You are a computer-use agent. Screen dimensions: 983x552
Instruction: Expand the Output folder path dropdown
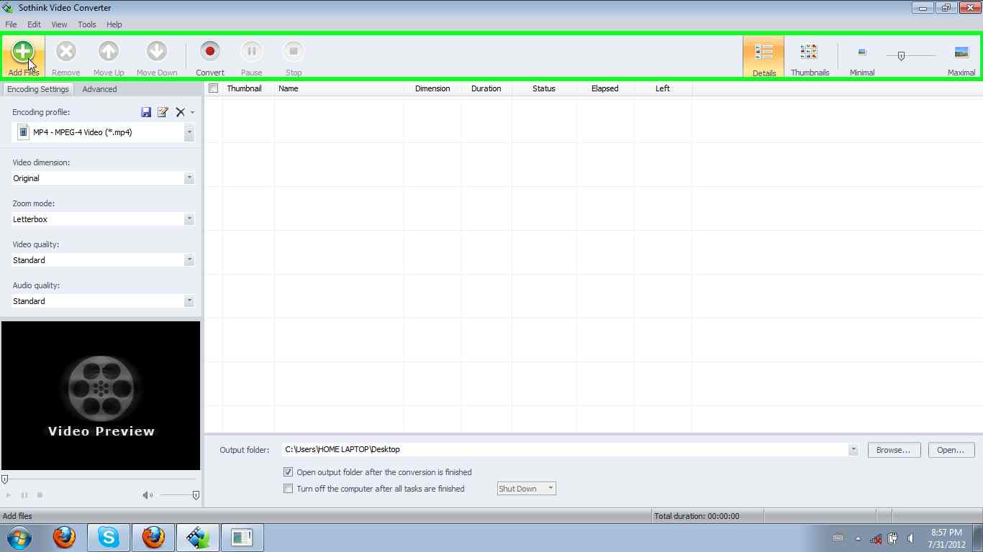click(853, 450)
